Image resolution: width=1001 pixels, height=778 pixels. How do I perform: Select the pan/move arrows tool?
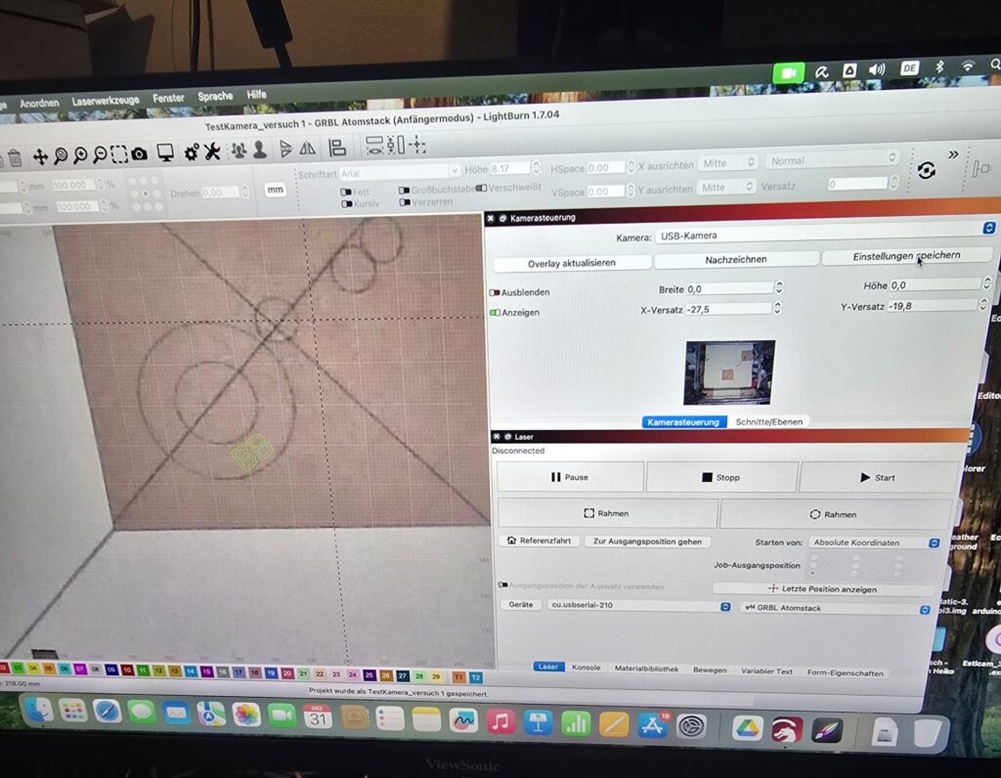pyautogui.click(x=40, y=156)
